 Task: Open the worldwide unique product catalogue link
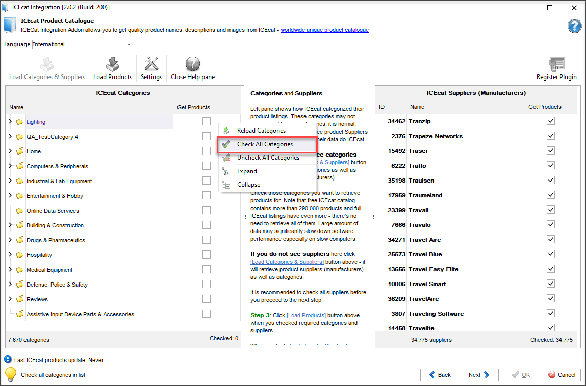click(324, 30)
